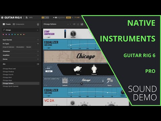Click the 100% zoom level value

coord(31,17)
